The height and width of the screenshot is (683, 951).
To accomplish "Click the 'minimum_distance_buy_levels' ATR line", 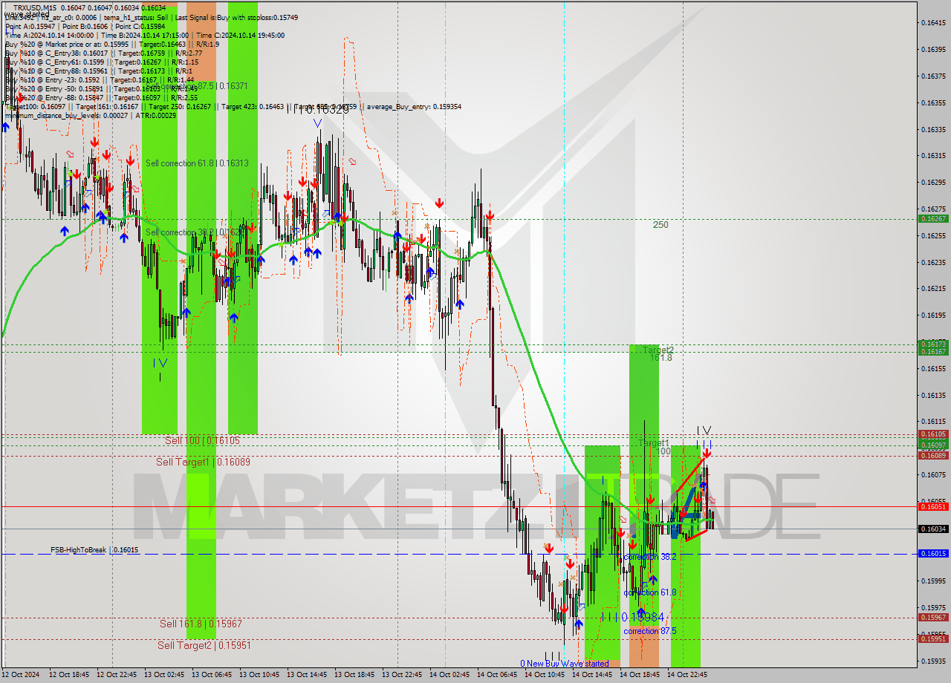I will tap(91, 115).
